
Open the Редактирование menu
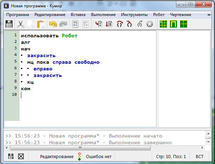tap(50, 15)
